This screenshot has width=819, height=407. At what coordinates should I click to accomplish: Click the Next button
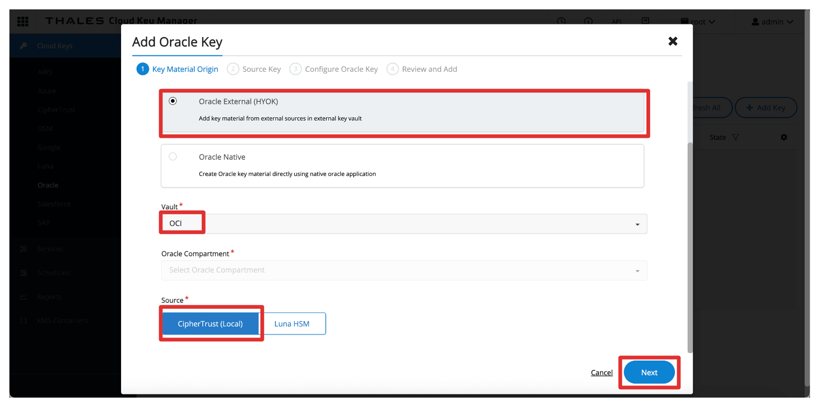coord(649,372)
